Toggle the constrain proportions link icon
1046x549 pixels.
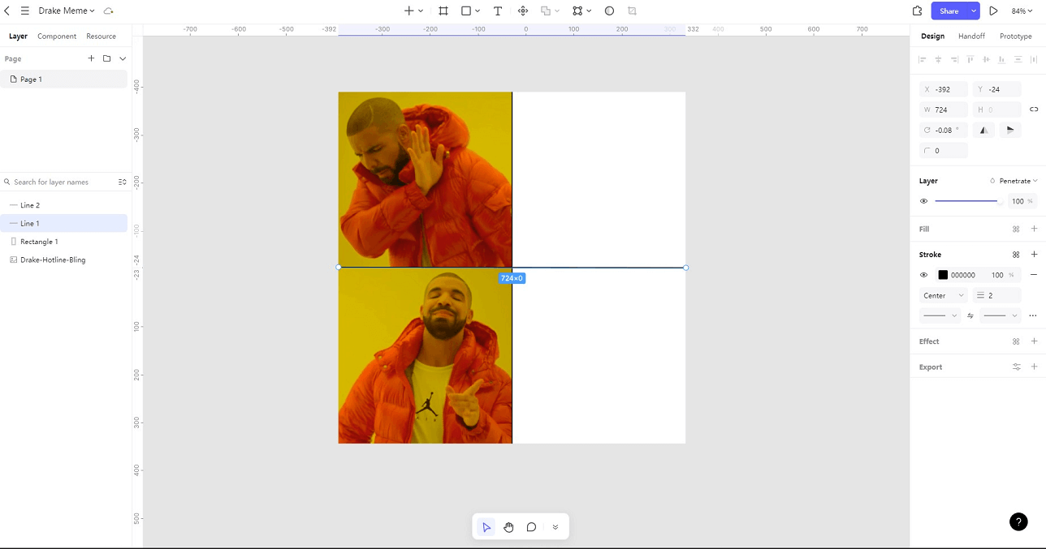[1034, 109]
